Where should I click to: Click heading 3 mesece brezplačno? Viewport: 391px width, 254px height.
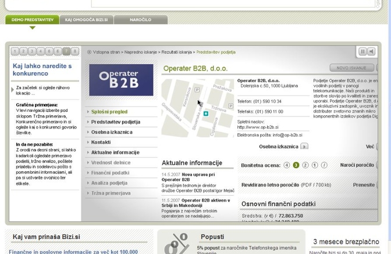point(346,242)
